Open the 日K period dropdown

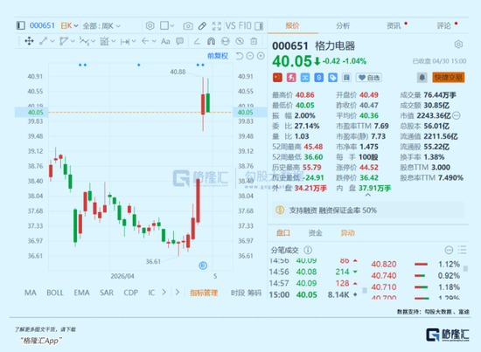[x=69, y=25]
